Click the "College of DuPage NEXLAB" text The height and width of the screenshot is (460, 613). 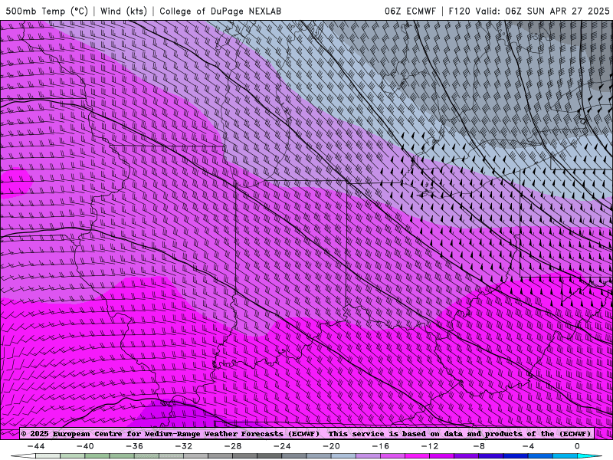[x=220, y=11]
